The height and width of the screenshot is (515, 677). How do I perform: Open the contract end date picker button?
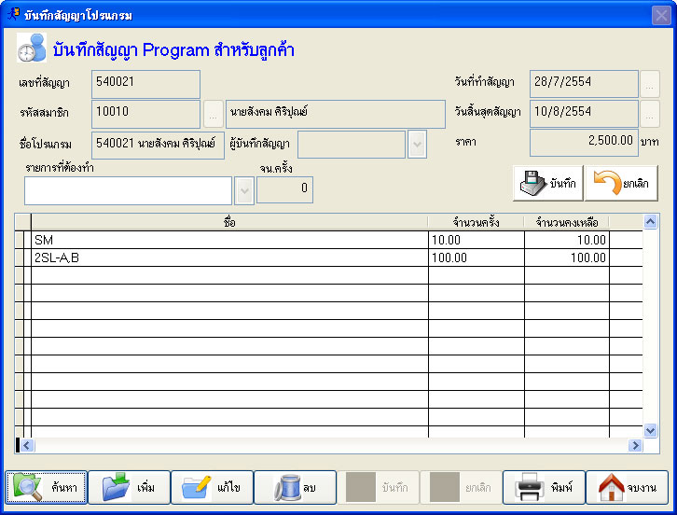[x=649, y=114]
